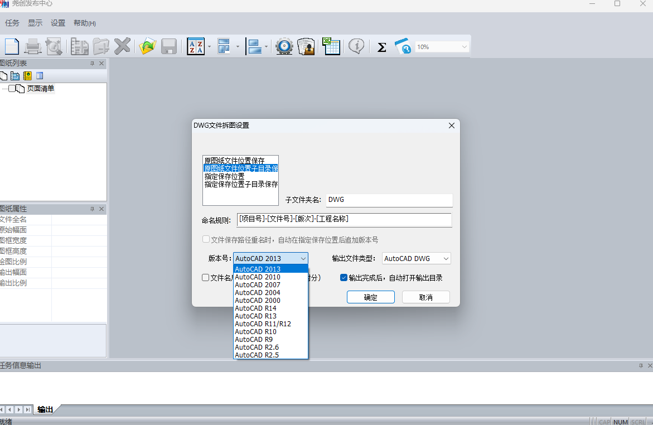Click the blue sheet list icon in 图纸列表

coord(16,76)
